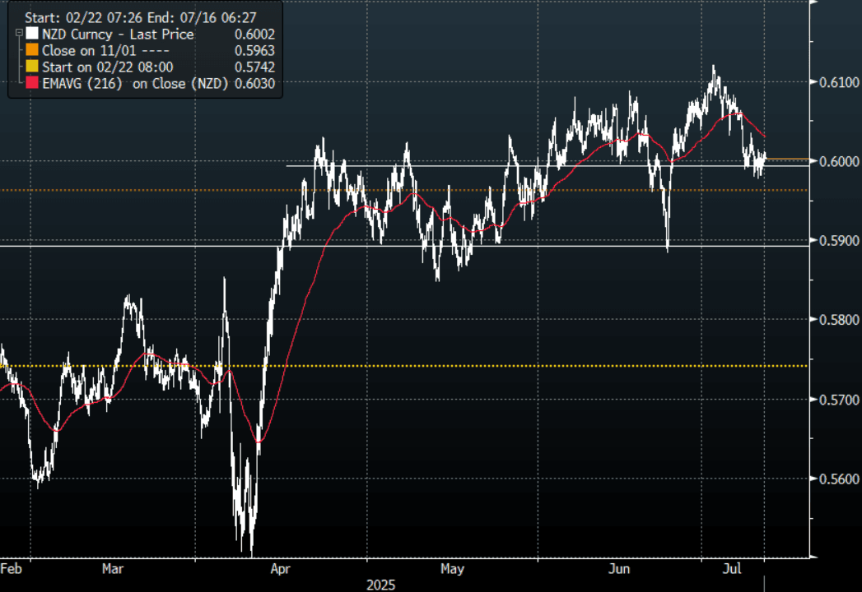Click the yellow Start on 02/22 swatch
This screenshot has width=862, height=592.
tap(32, 67)
